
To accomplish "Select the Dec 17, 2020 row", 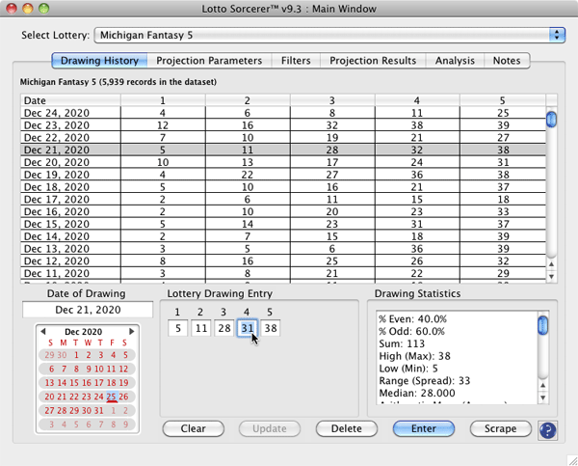I will click(283, 200).
